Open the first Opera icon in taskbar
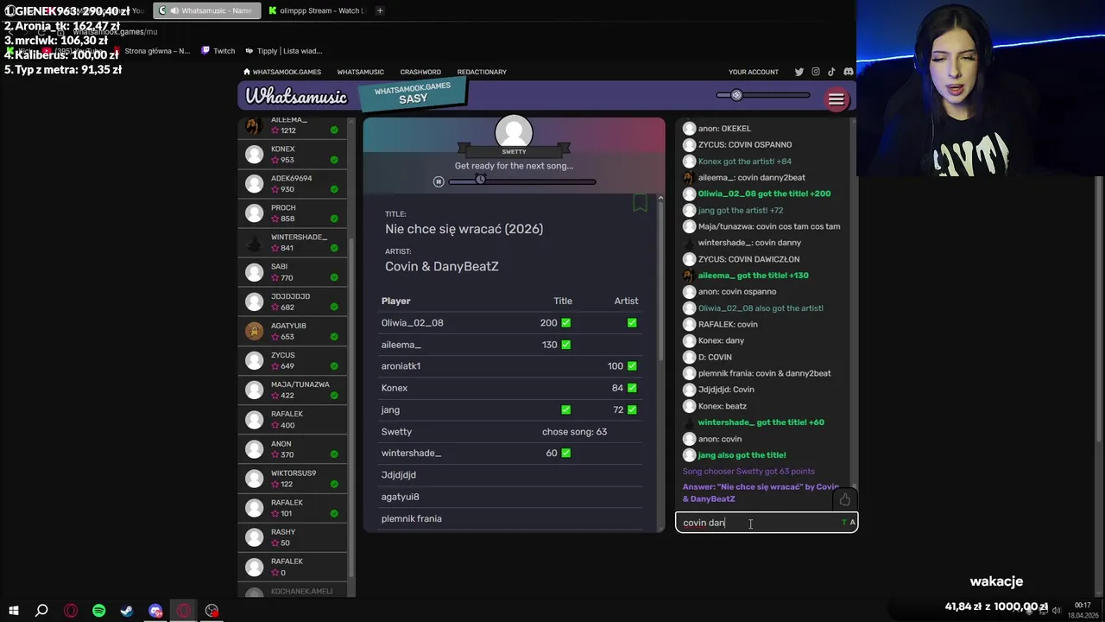This screenshot has height=622, width=1105. [71, 611]
